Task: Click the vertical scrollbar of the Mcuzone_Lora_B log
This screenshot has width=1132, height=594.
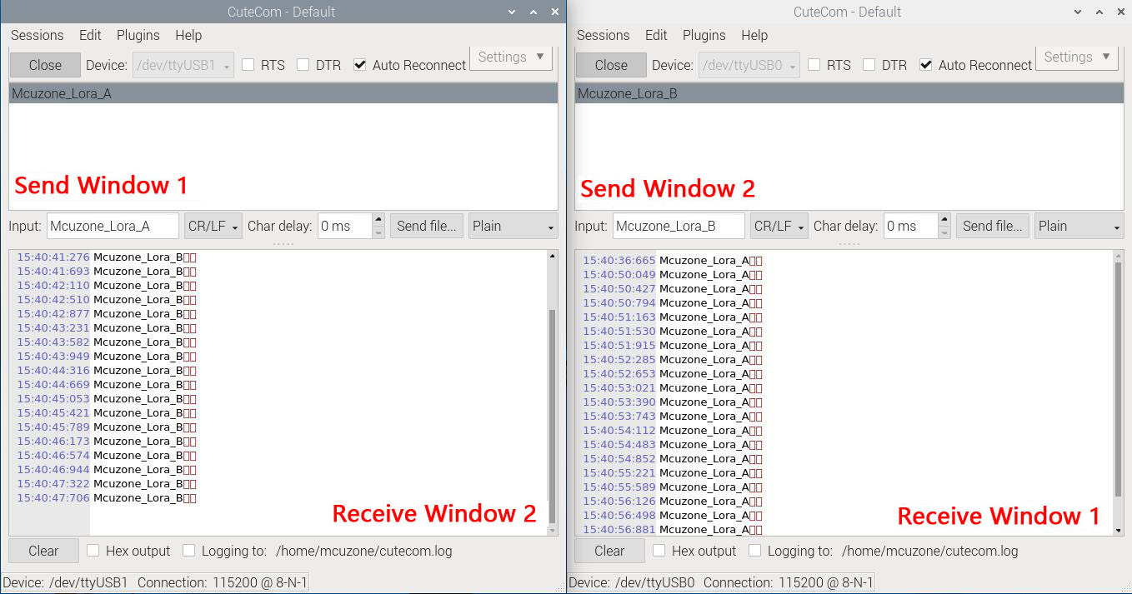Action: [x=551, y=400]
